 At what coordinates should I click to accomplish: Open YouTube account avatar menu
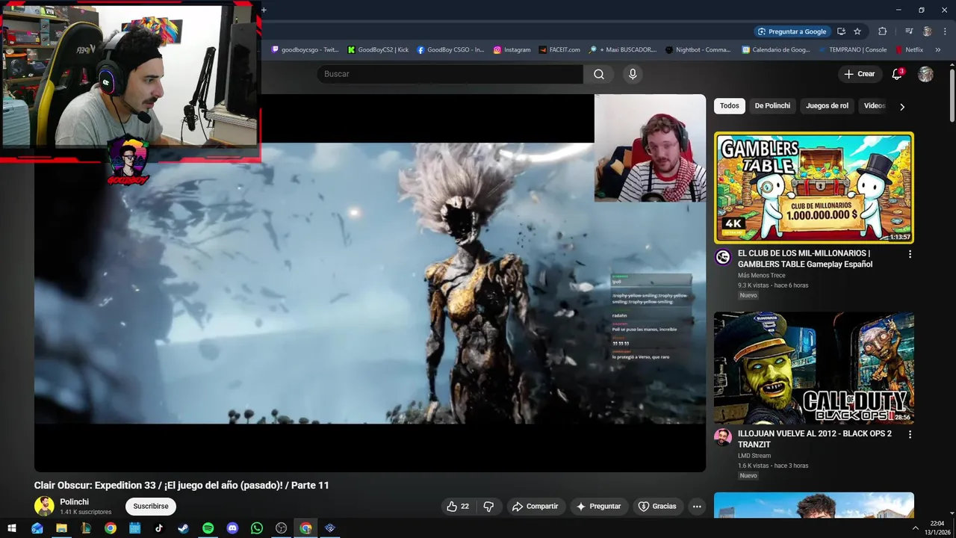point(925,74)
